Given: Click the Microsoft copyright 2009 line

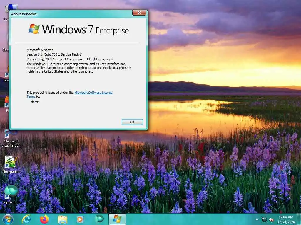Looking at the screenshot, I should pos(70,59).
